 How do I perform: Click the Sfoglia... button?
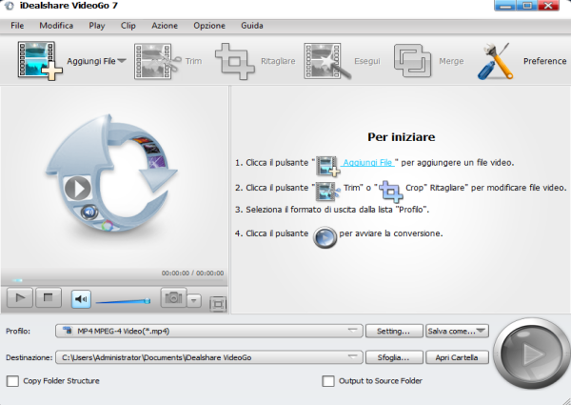pos(394,357)
